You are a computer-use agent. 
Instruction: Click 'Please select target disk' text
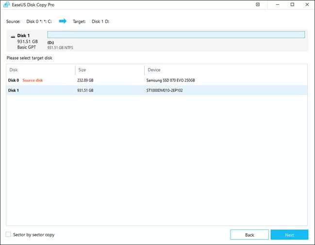click(29, 58)
